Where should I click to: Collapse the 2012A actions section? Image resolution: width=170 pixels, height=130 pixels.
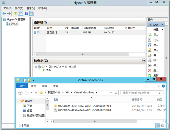coord(162,25)
